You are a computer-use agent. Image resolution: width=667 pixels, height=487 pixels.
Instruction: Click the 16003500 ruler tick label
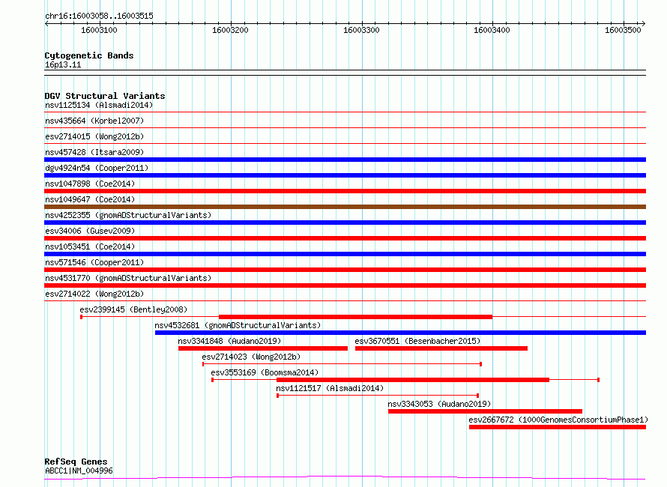pos(623,30)
